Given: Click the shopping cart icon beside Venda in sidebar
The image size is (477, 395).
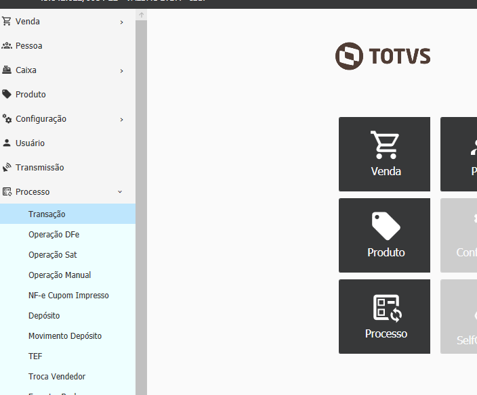Looking at the screenshot, I should [x=6, y=21].
